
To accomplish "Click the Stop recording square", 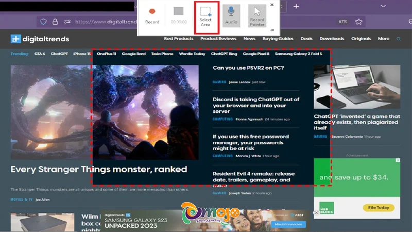I will (x=179, y=11).
